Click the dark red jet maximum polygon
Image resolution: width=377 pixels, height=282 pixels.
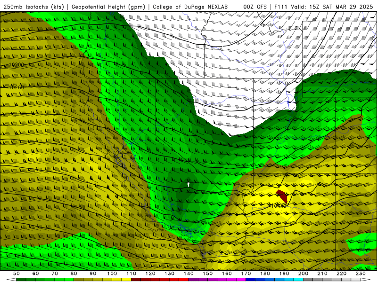pos(282,196)
